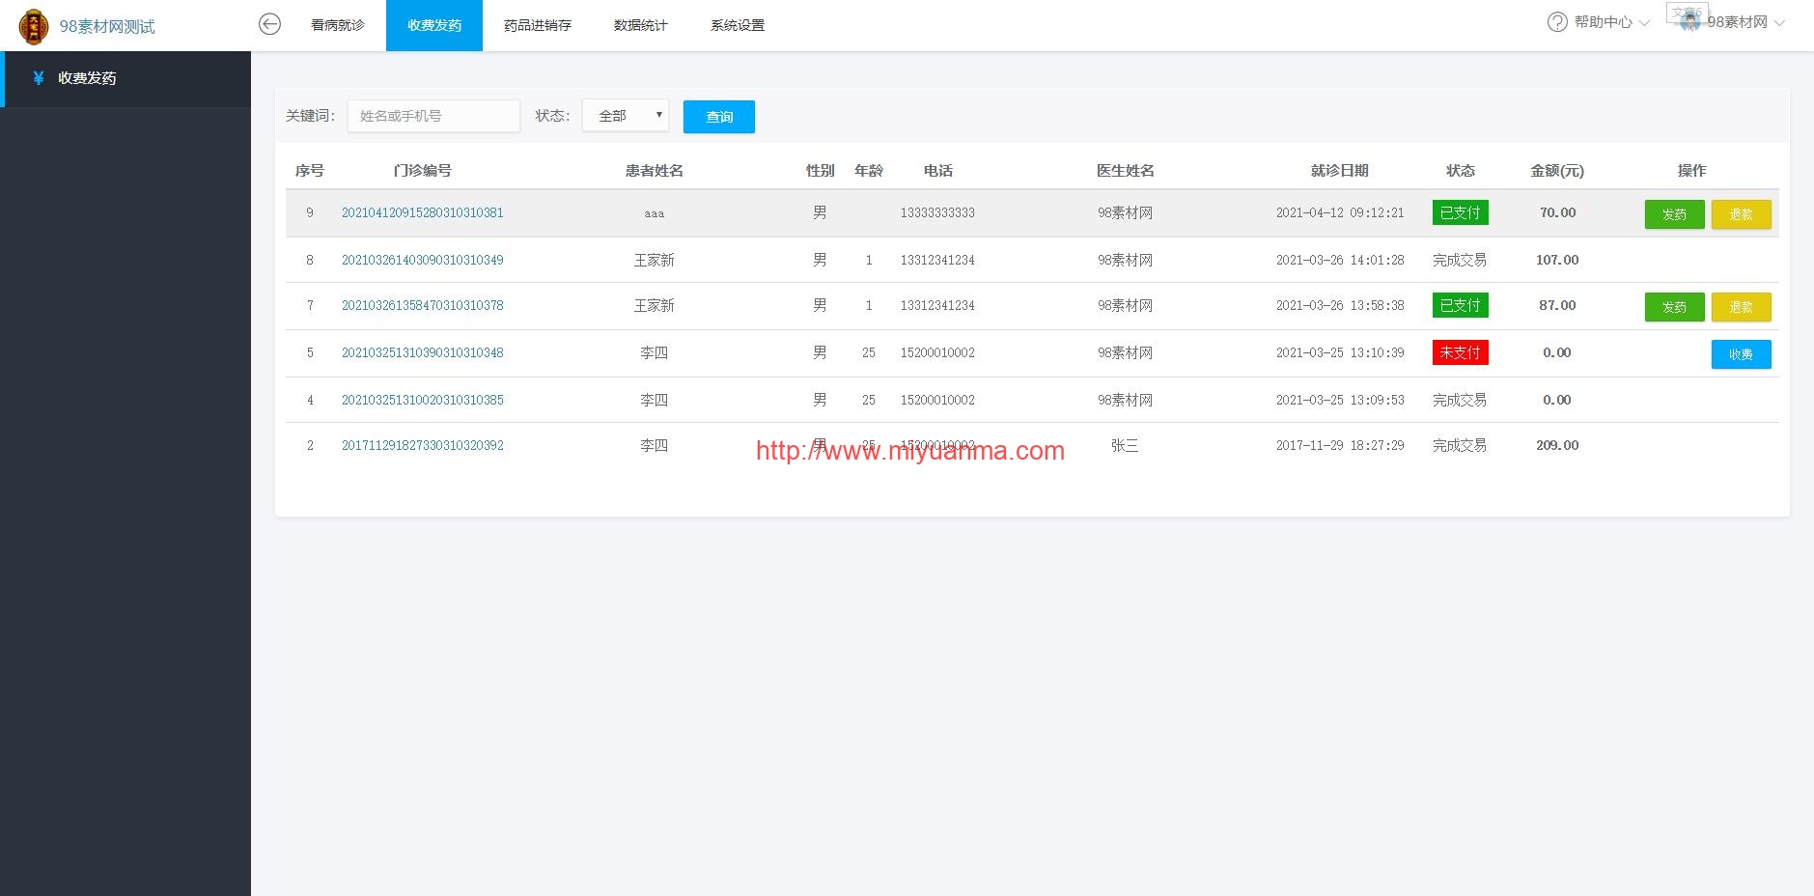Click the red 未支付 status badge
Screen dimensions: 1814x896
pos(1461,352)
